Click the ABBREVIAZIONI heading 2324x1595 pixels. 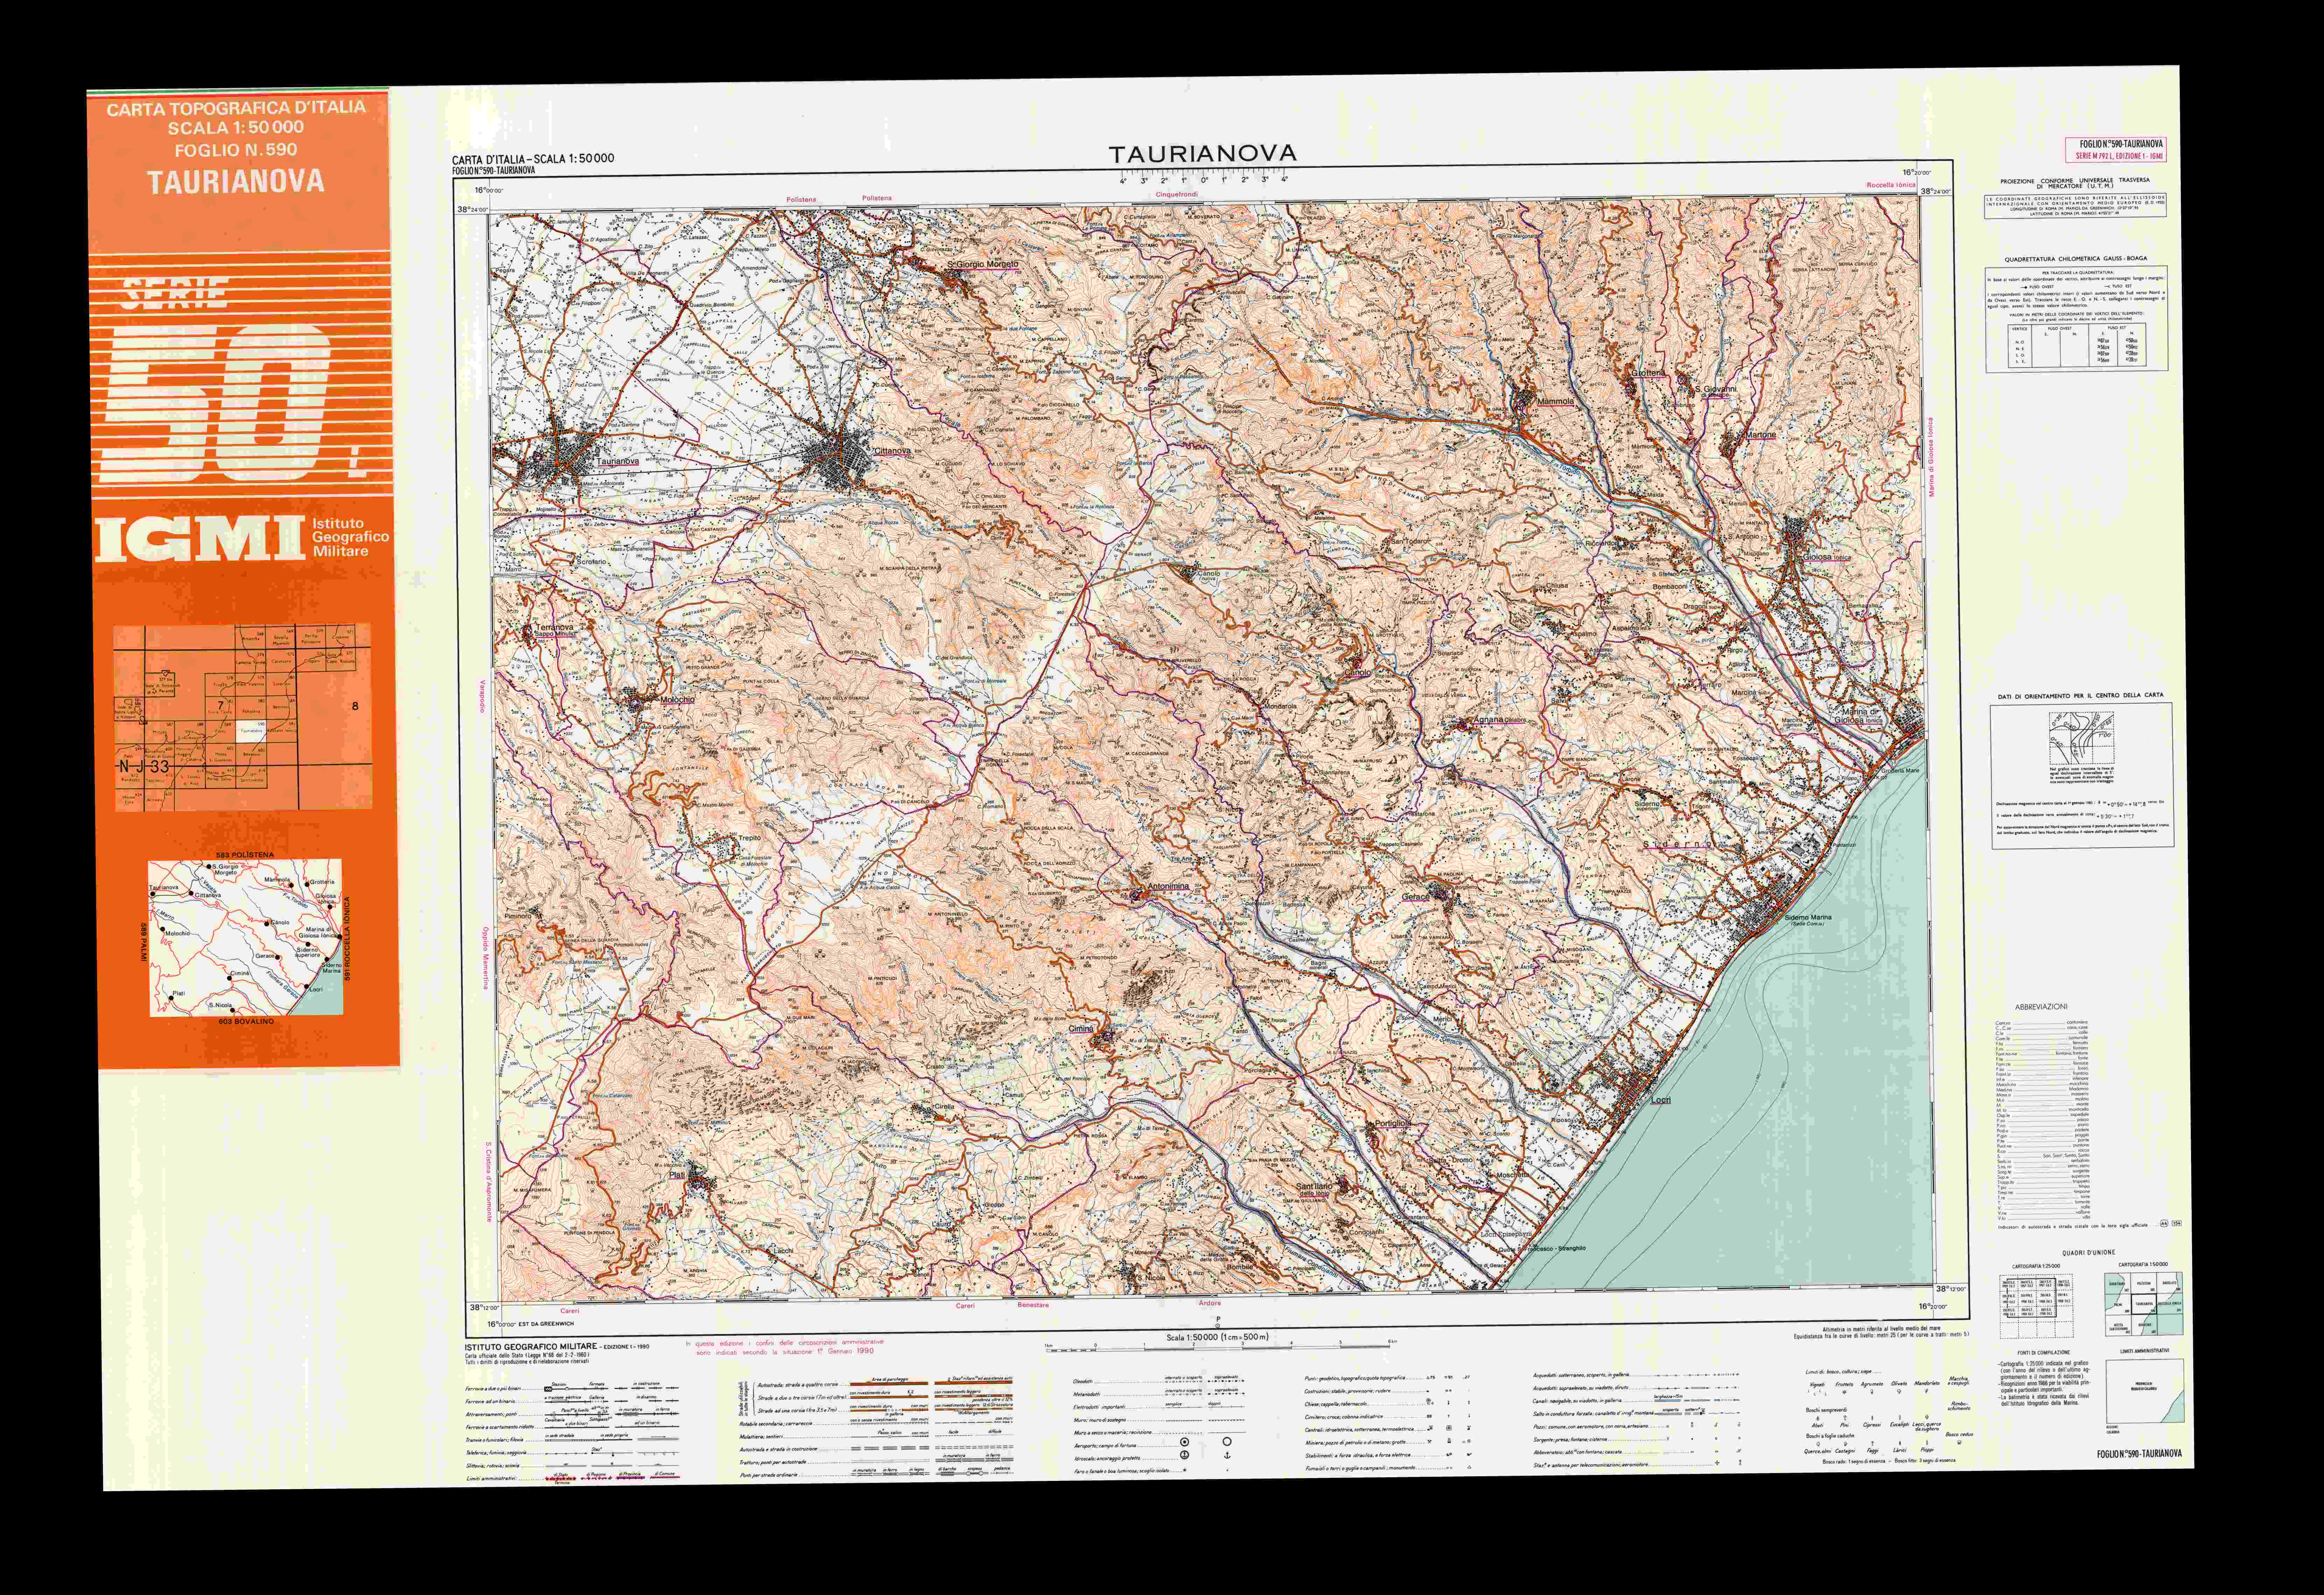tap(2040, 1007)
